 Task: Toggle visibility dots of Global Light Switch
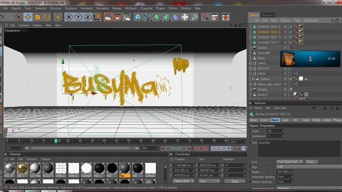[289, 84]
